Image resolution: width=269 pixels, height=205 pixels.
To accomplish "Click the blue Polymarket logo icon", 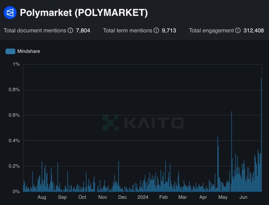I will point(10,13).
